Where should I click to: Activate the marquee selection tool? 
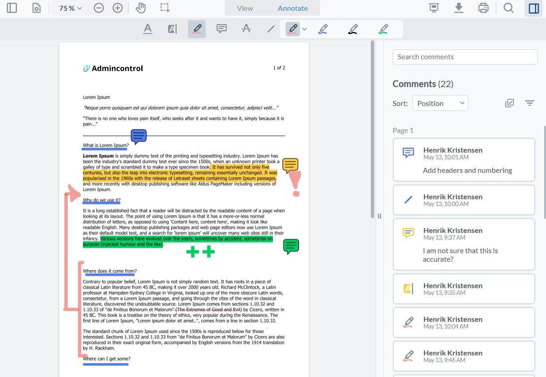[165, 8]
